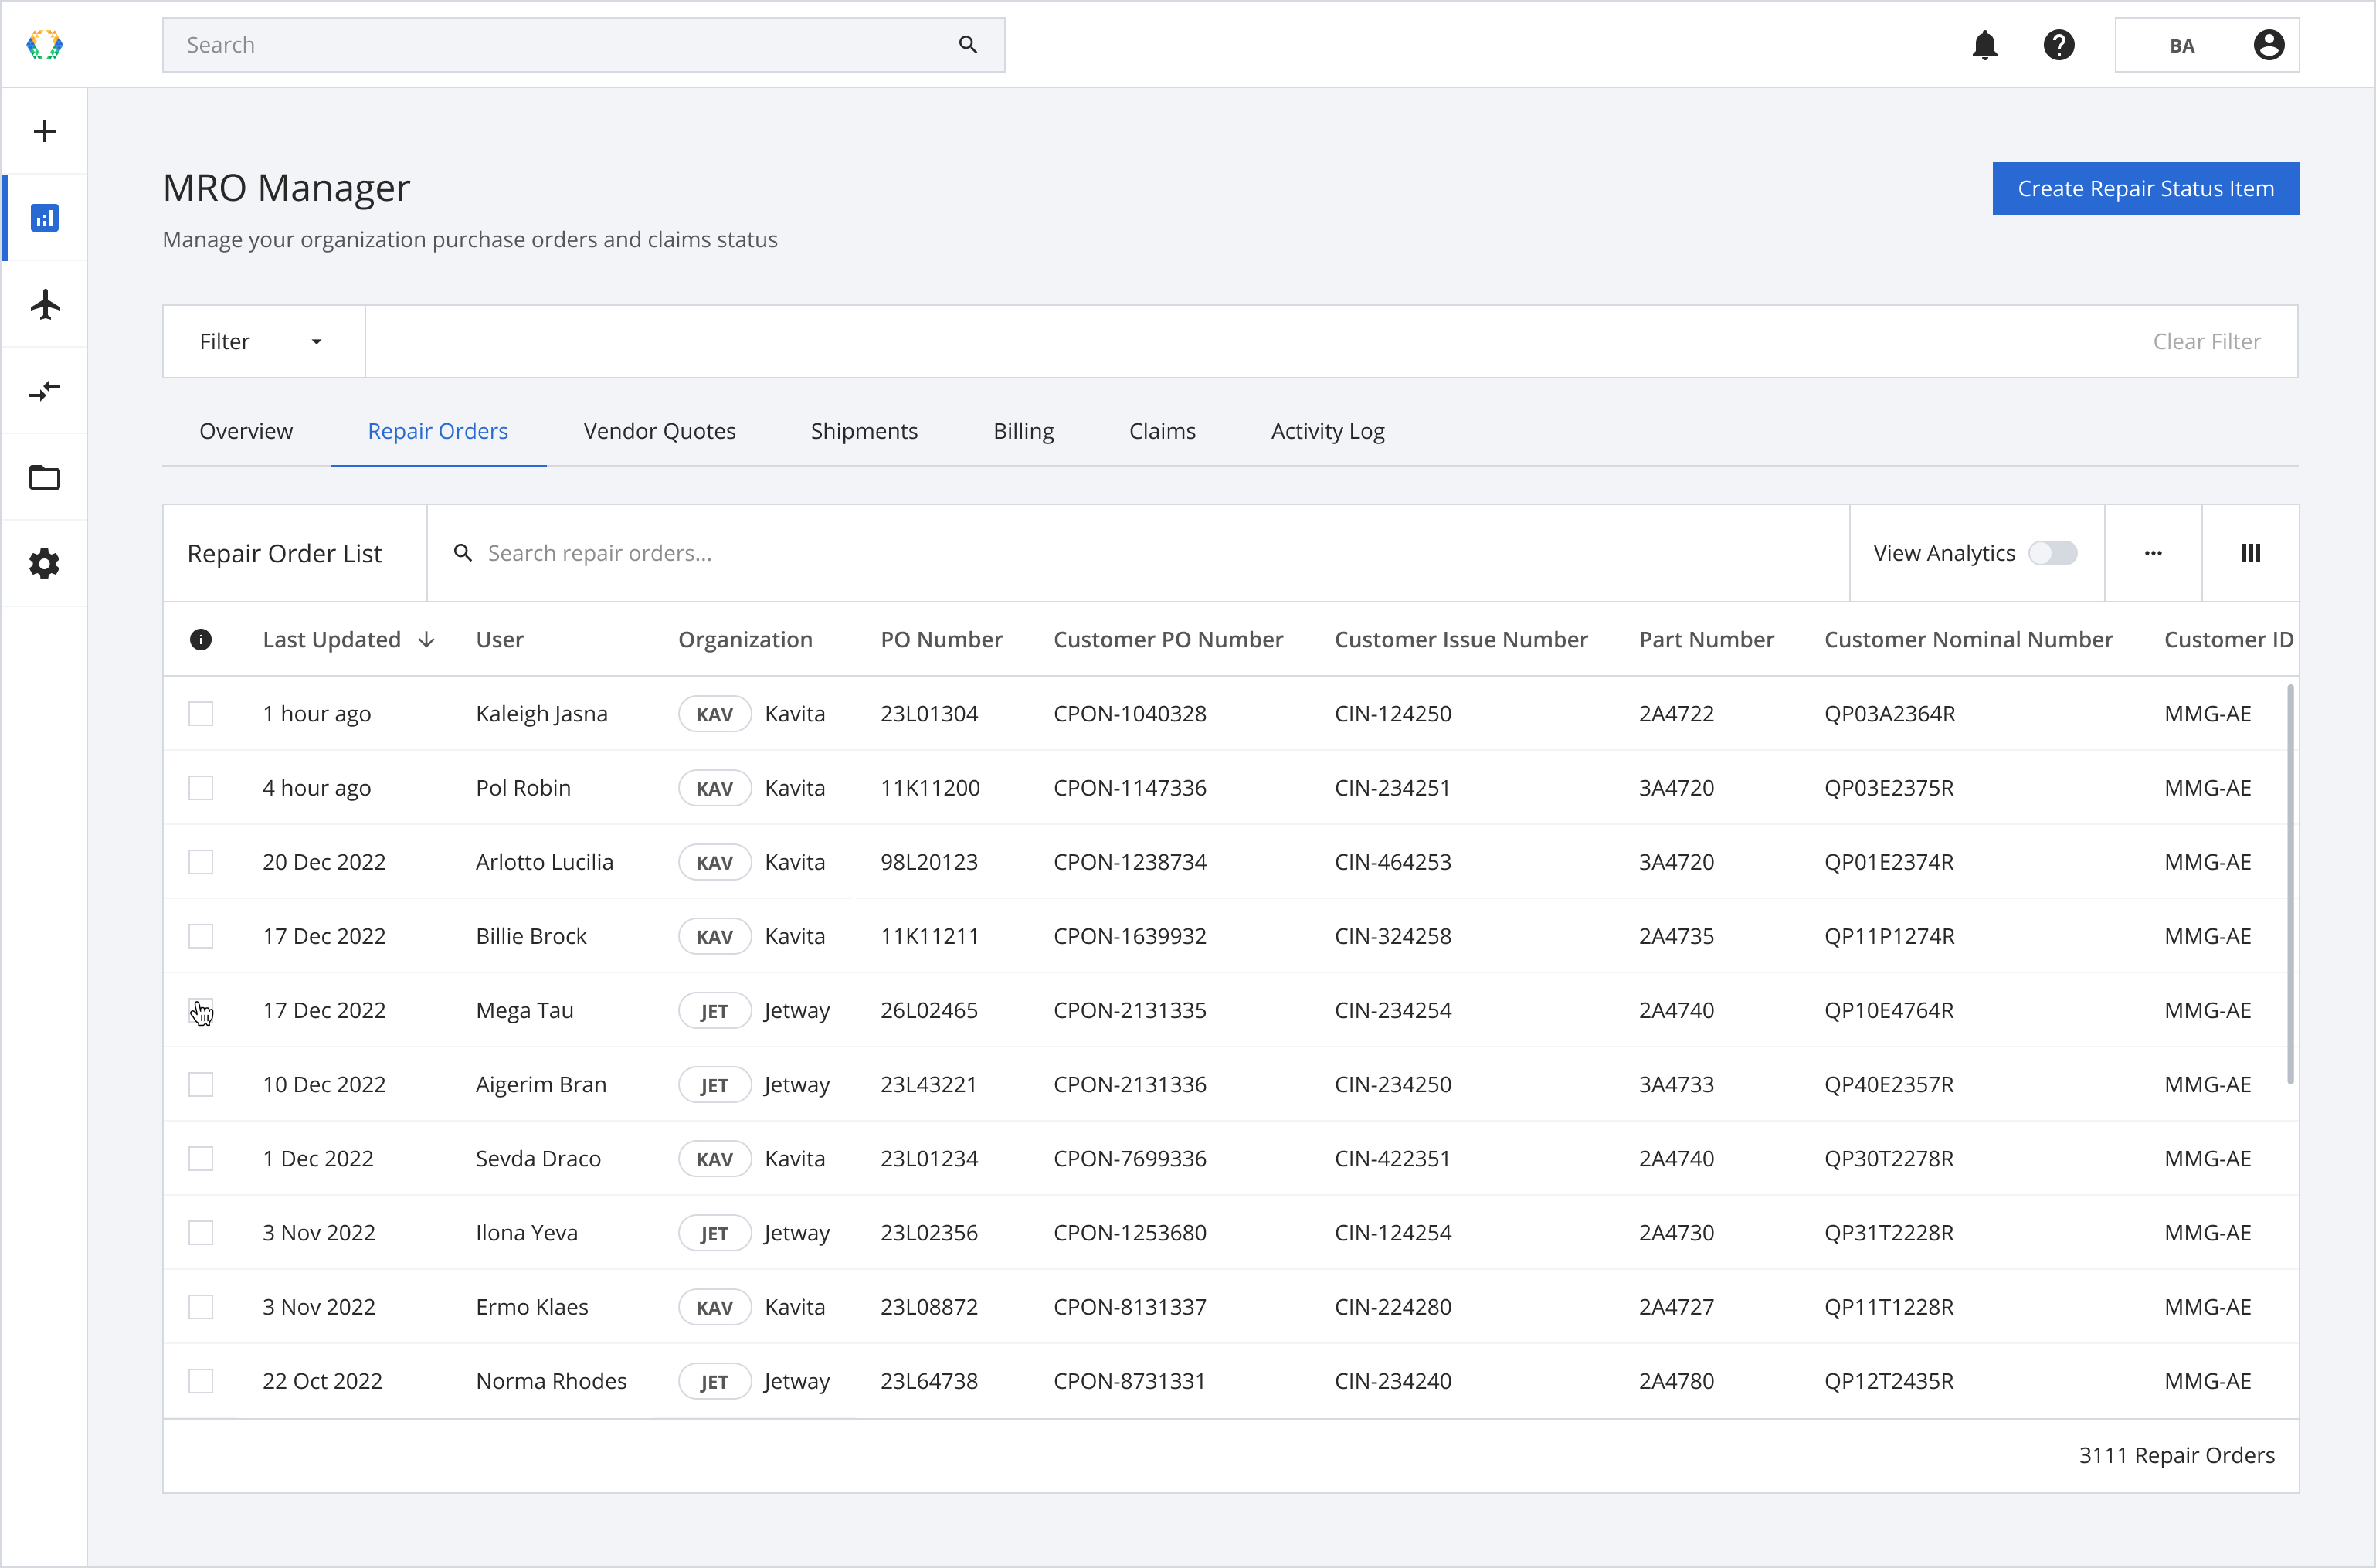The image size is (2376, 1568).
Task: Click PO number 23L08872
Action: point(929,1307)
